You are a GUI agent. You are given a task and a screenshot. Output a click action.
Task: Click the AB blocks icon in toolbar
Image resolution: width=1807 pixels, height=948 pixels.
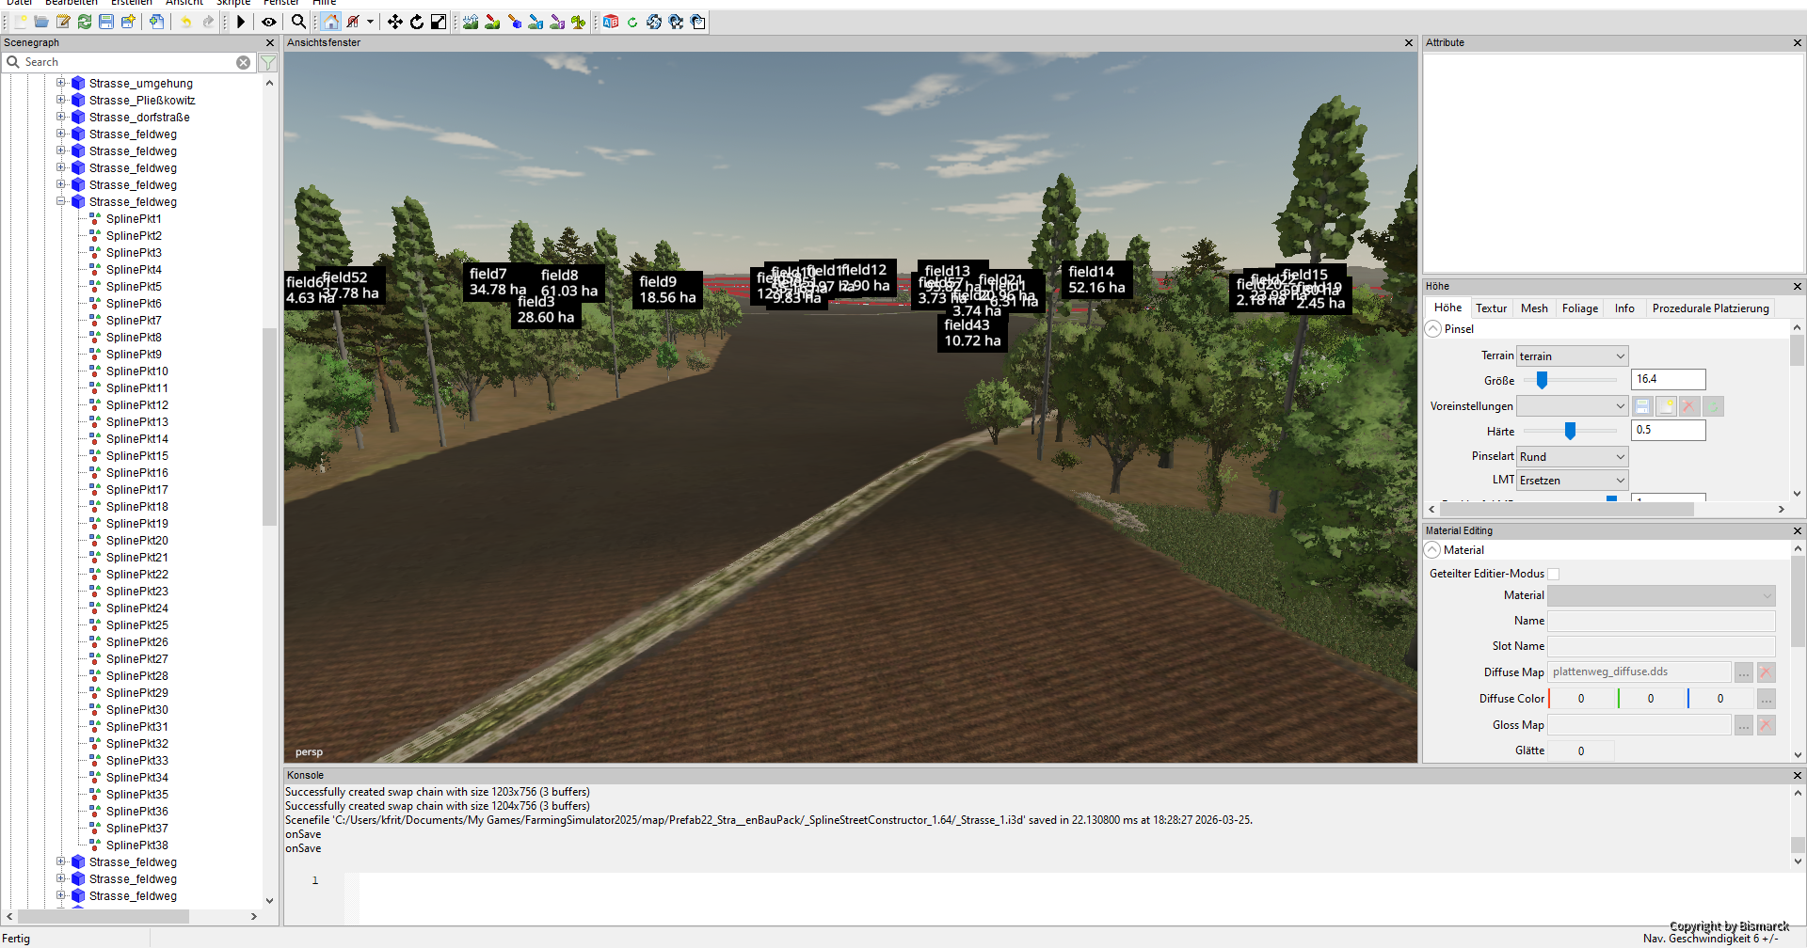611,22
